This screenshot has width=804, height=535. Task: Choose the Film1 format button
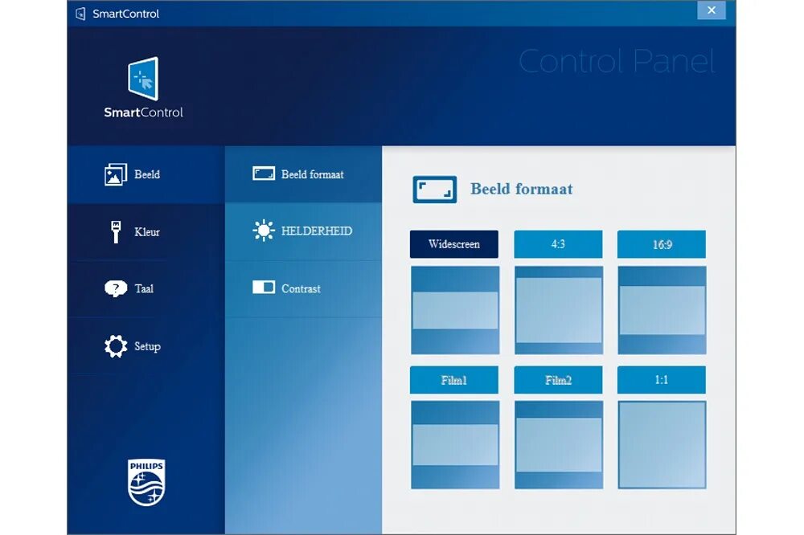coord(453,380)
